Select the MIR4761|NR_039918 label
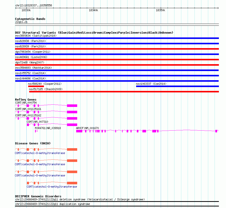Viewport: 226px width, 208px height. [x=48, y=128]
